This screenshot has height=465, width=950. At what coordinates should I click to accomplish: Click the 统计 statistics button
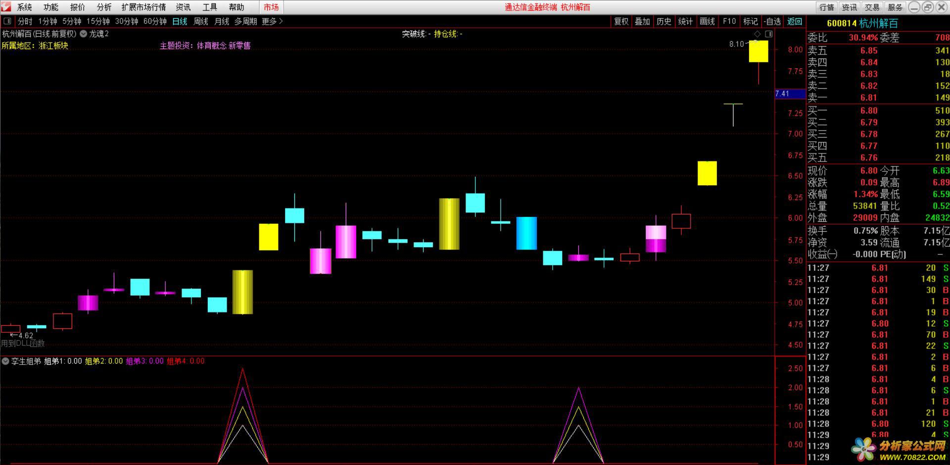[685, 21]
